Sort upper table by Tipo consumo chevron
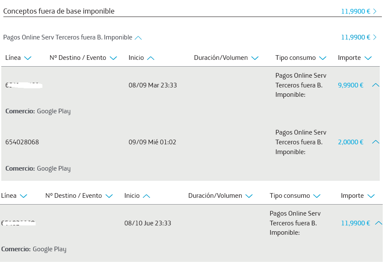 coord(323,58)
